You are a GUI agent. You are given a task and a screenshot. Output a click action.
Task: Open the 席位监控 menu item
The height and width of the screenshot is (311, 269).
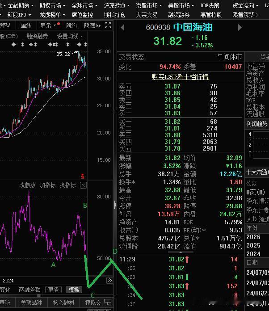[x=82, y=15]
